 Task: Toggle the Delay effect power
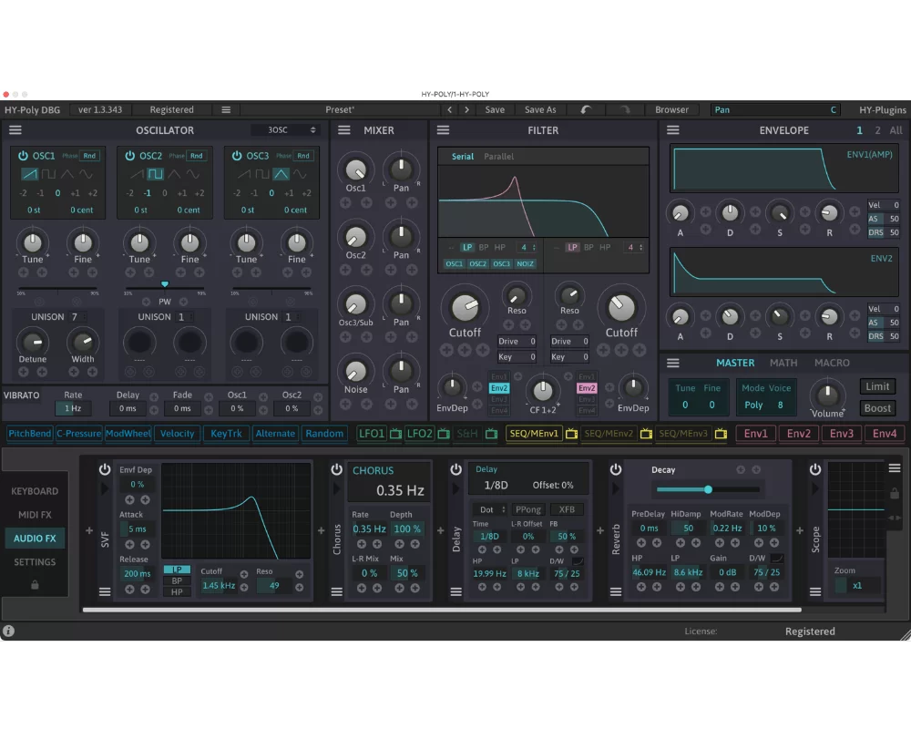click(456, 469)
